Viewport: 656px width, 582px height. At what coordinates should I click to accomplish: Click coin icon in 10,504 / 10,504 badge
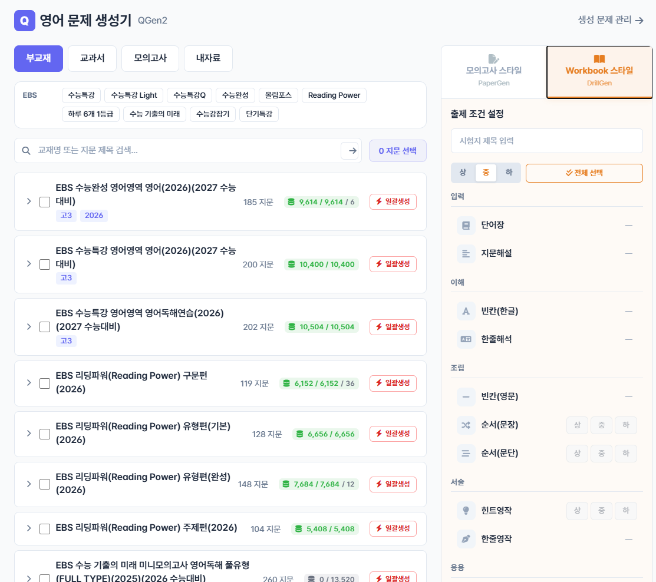(292, 326)
